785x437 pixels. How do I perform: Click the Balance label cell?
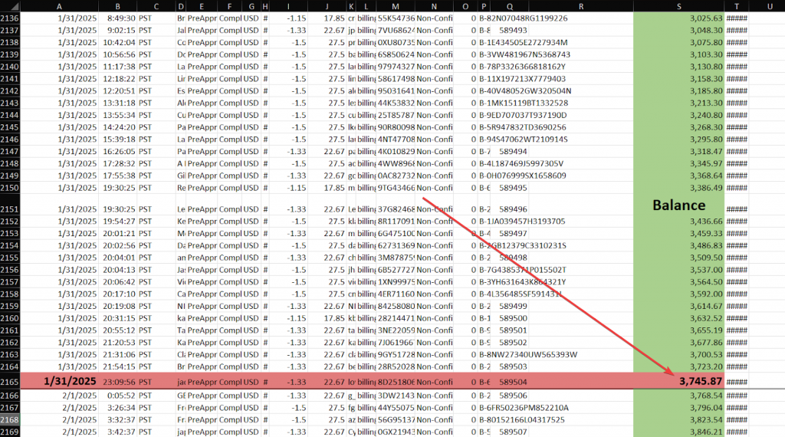pos(678,205)
